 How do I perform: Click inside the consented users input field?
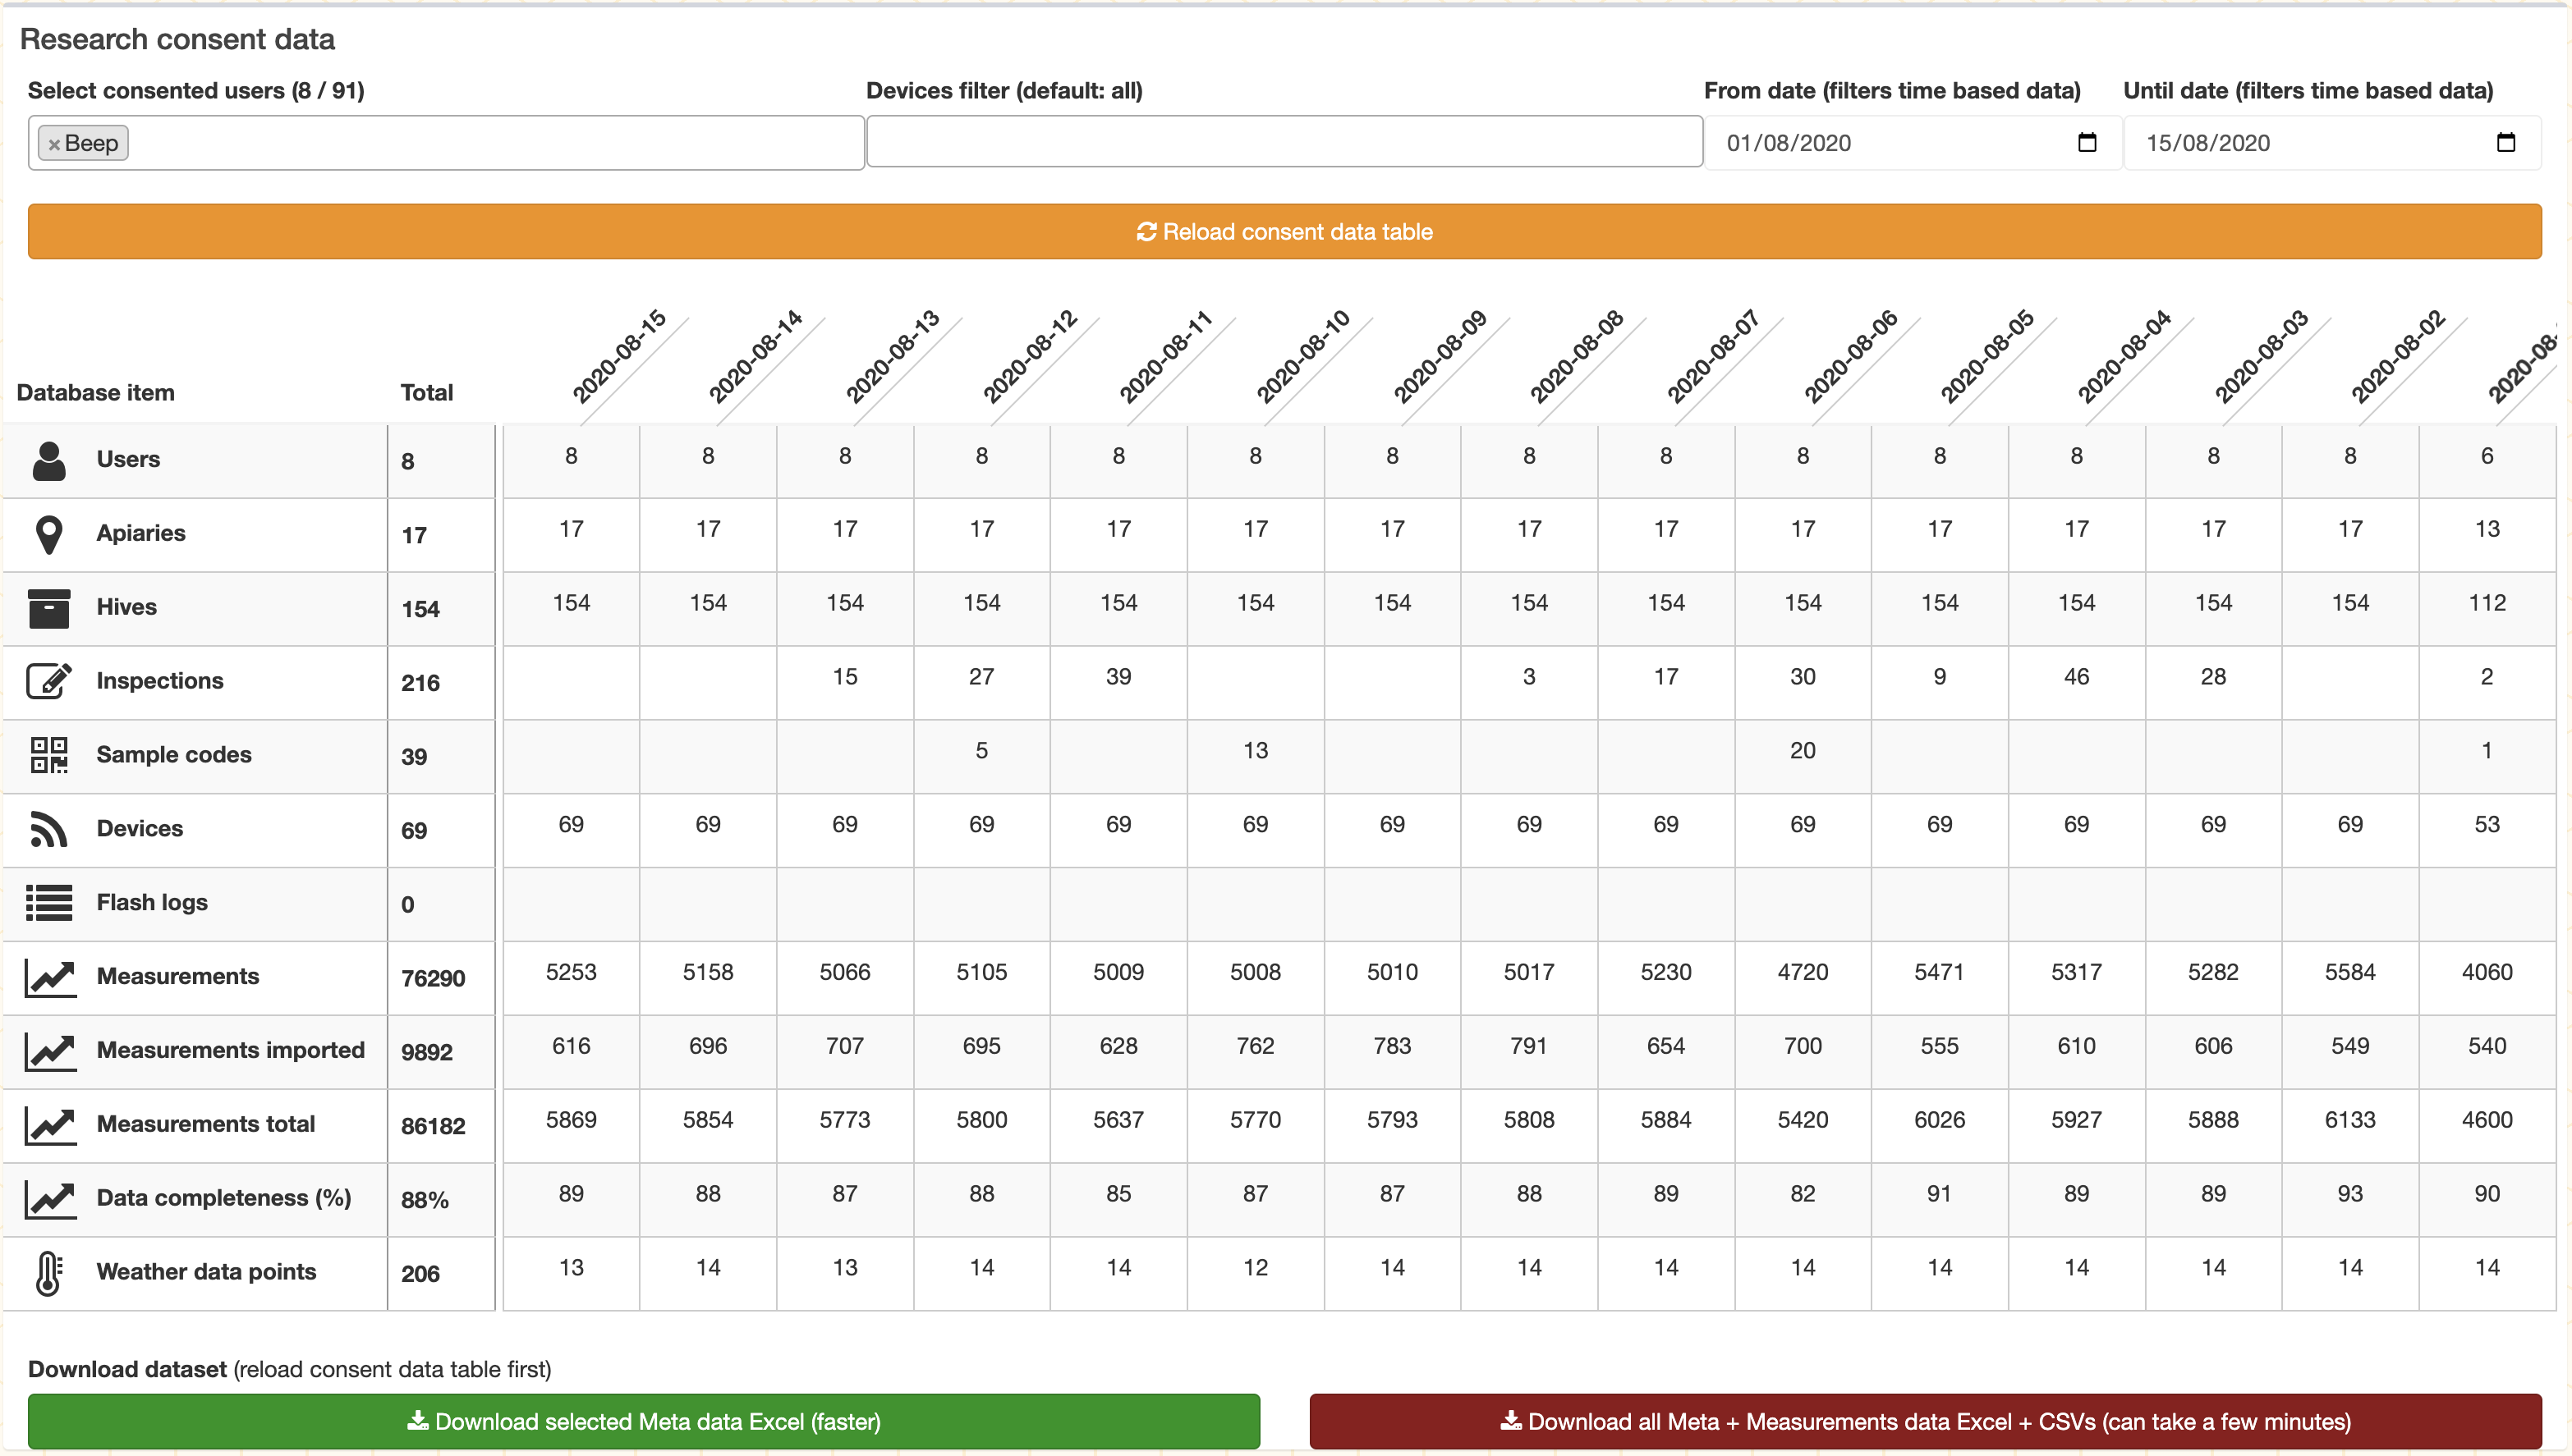pyautogui.click(x=450, y=142)
